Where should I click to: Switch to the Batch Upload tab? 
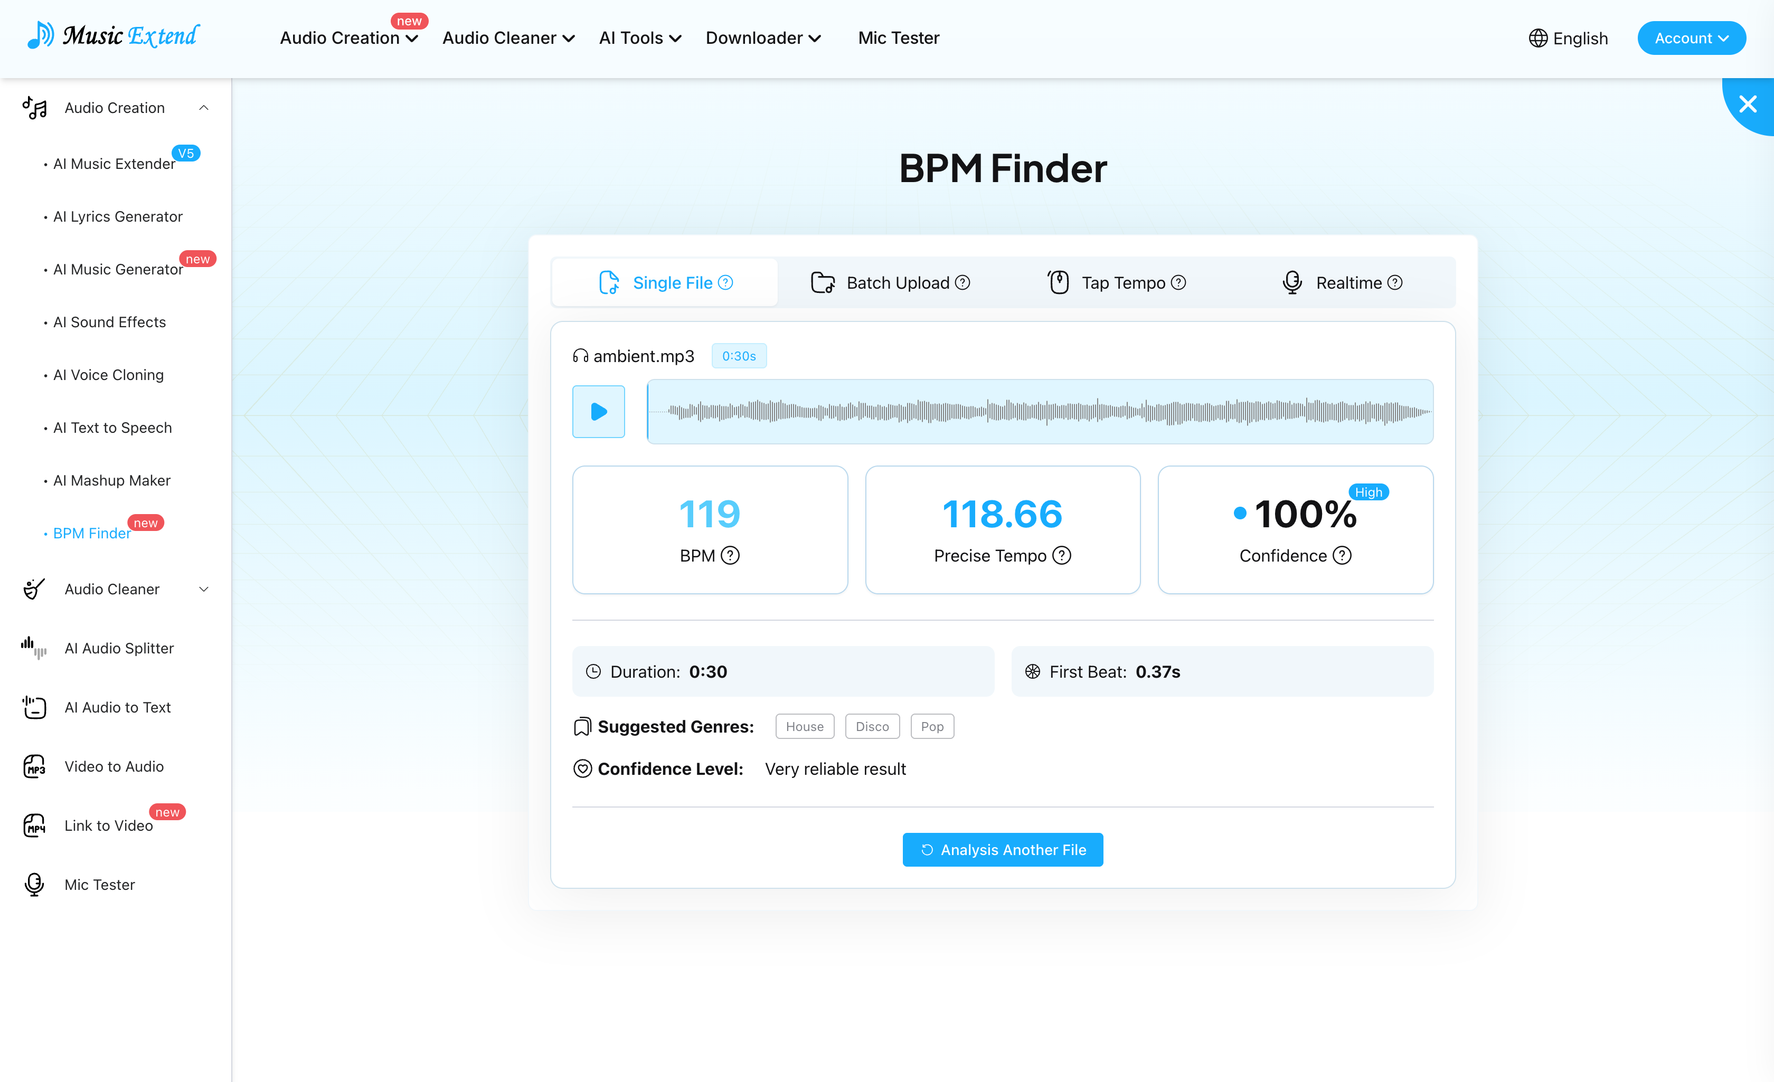pos(891,283)
